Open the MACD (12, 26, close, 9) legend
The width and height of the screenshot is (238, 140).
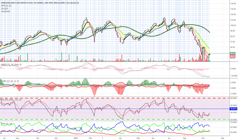11,65
